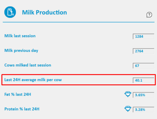157x119 pixels.
Task: Click the field showing 2764
Action: [143, 51]
